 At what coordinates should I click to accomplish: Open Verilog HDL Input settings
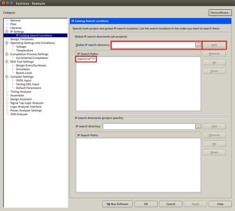tap(28, 84)
